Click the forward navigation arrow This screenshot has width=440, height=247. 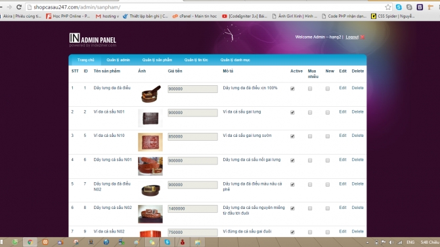tap(9, 7)
